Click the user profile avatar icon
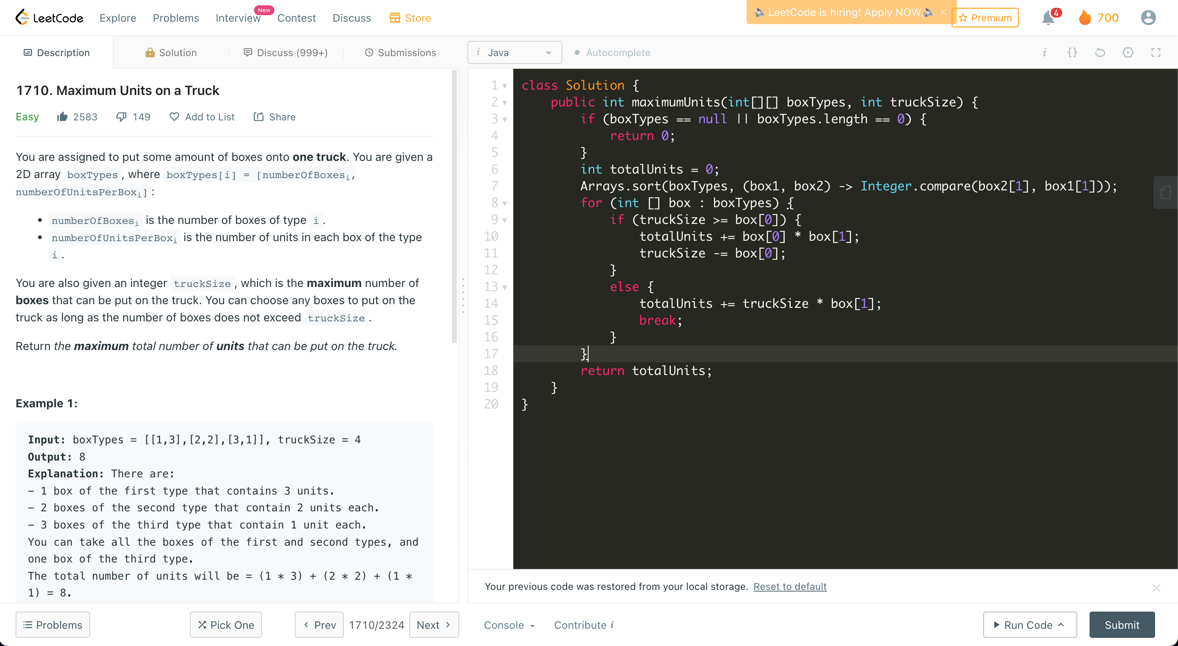The image size is (1178, 646). (x=1148, y=18)
